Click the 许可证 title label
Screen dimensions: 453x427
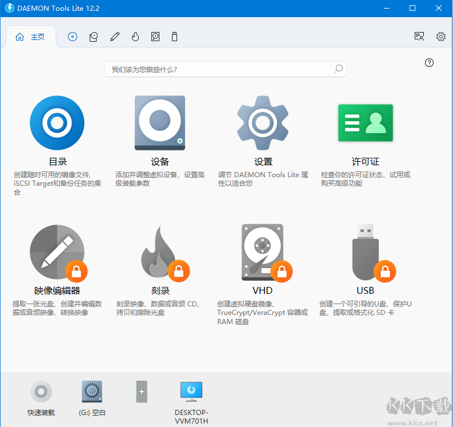pos(366,162)
